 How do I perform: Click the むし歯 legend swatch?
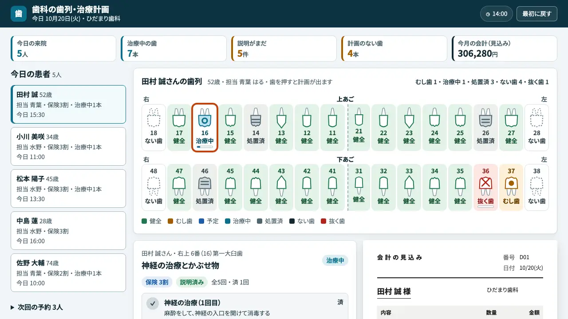tap(170, 221)
